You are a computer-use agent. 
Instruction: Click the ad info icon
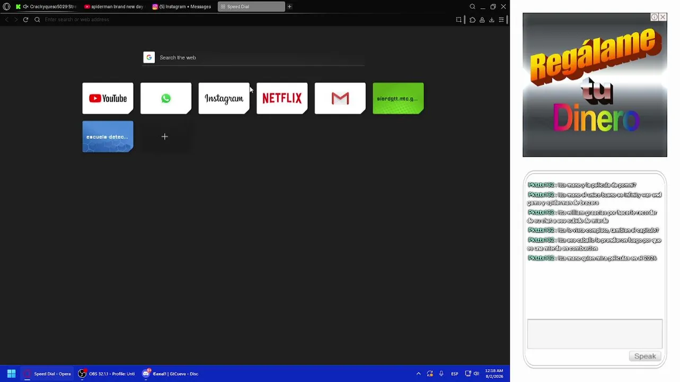[x=655, y=17]
